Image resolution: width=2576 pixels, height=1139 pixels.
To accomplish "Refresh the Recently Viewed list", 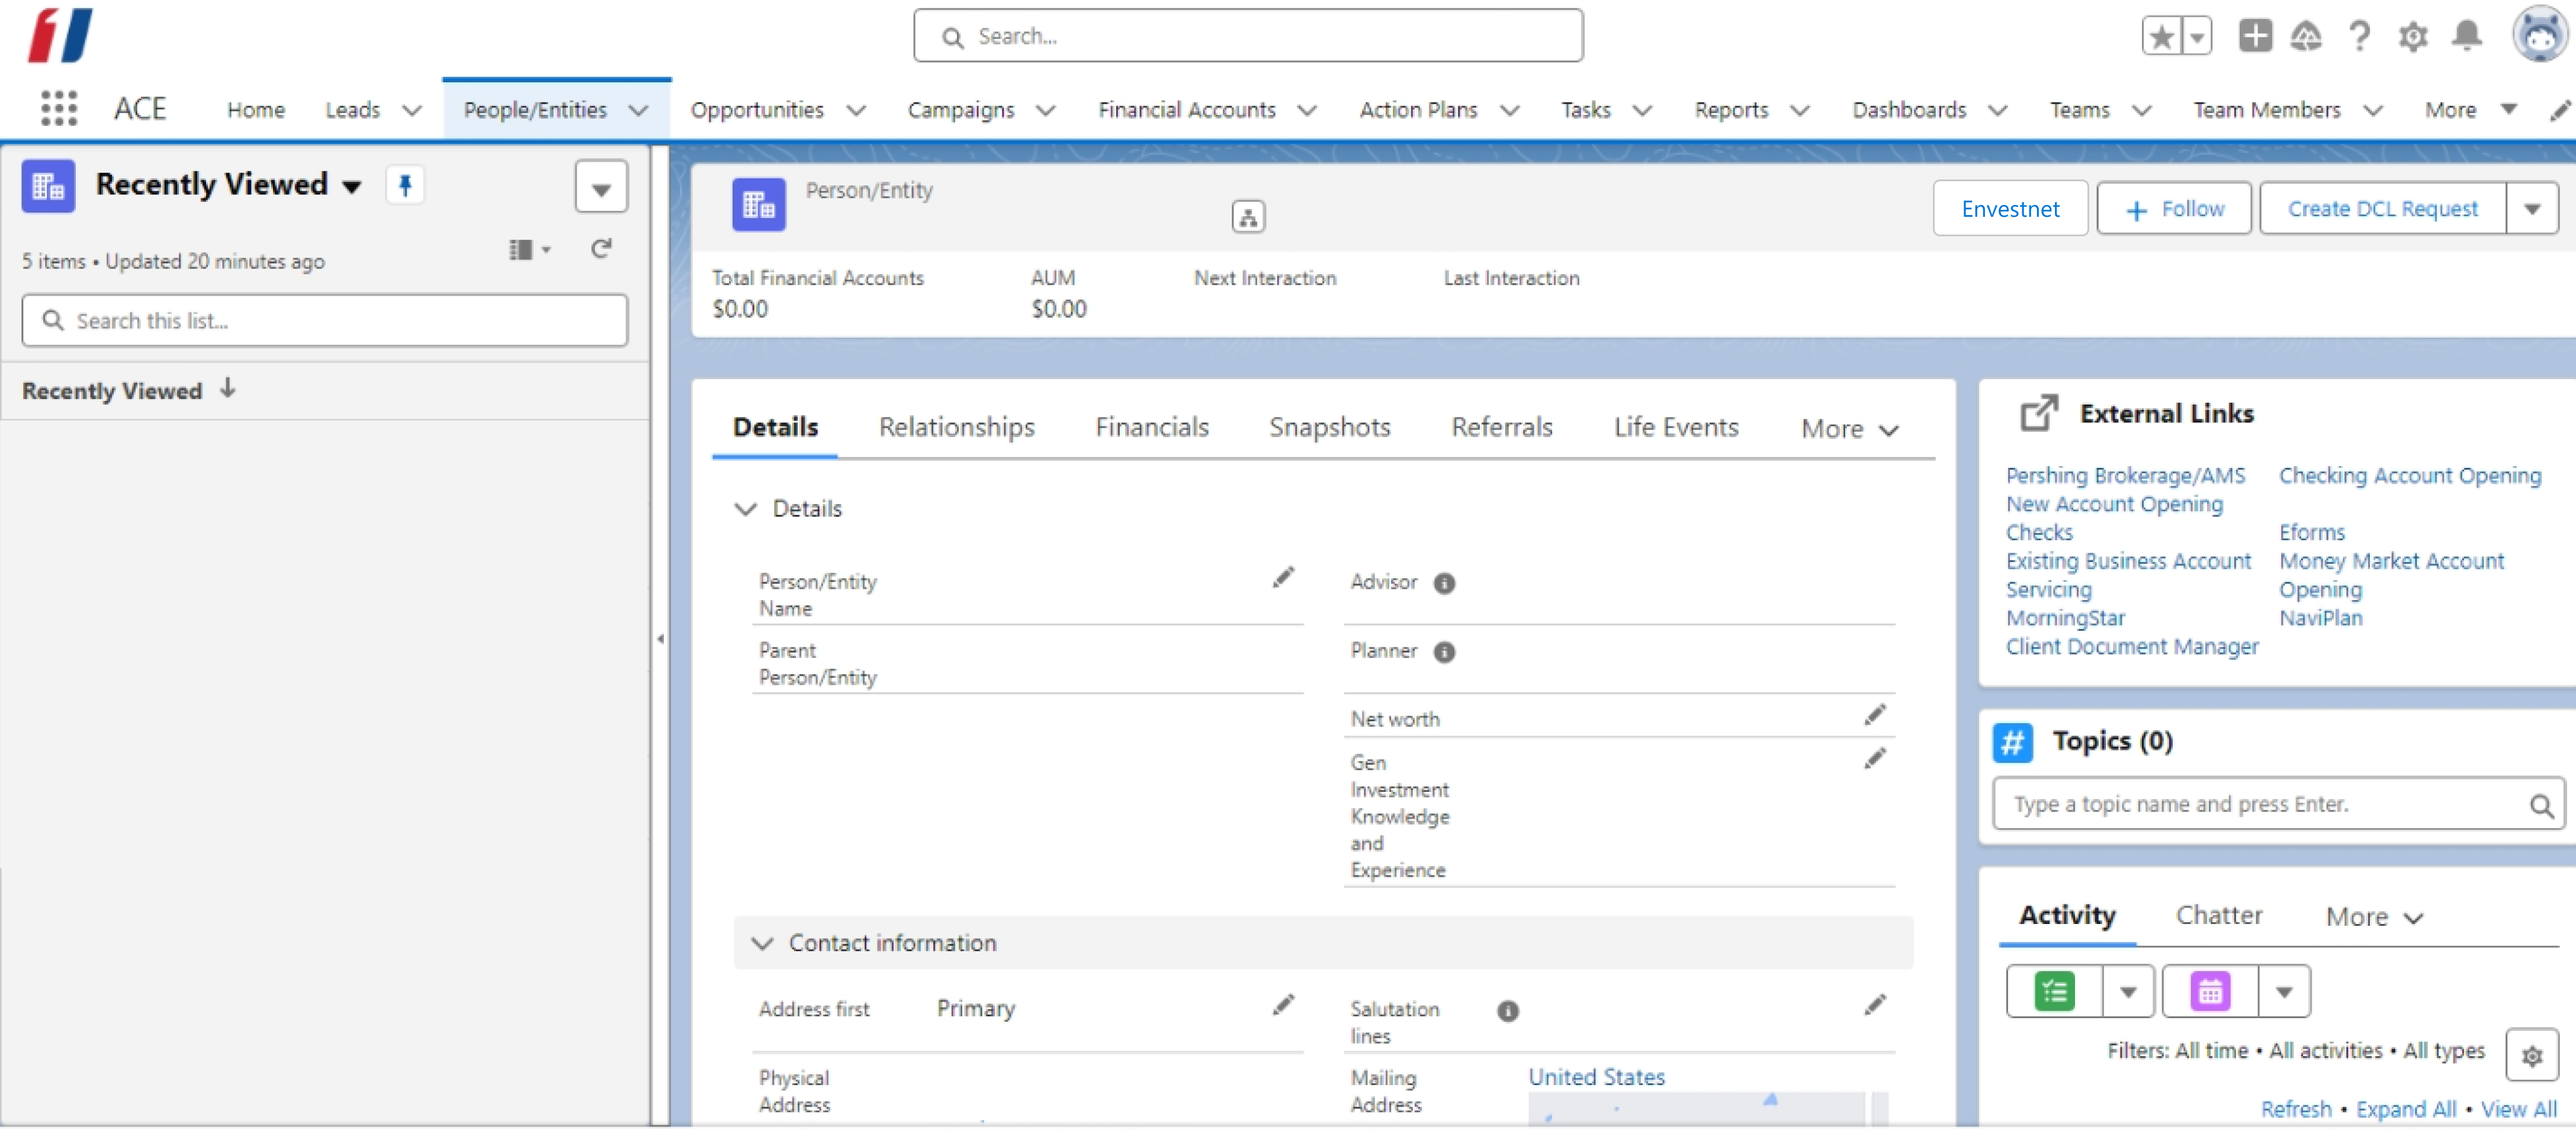I will 601,249.
